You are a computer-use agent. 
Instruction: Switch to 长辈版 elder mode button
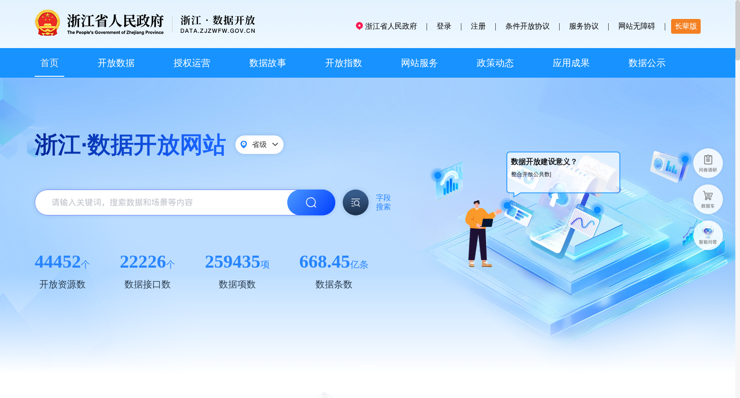(686, 26)
